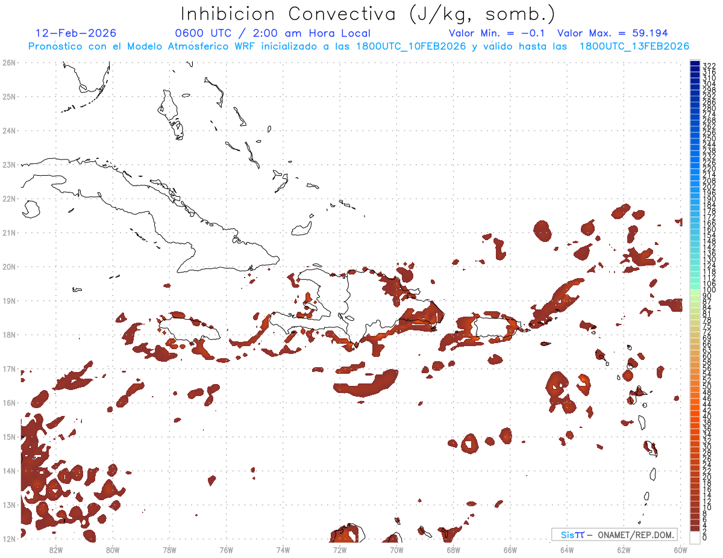723x558 pixels.
Task: Click the 66W longitude label
Action: [x=510, y=550]
